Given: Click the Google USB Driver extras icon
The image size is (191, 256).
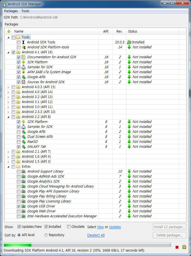Looking at the screenshot, I should coord(24,206).
